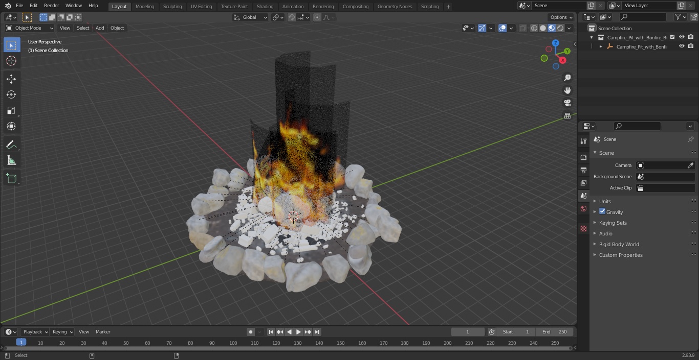The image size is (699, 360).
Task: Open the Object Mode dropdown
Action: 30,28
